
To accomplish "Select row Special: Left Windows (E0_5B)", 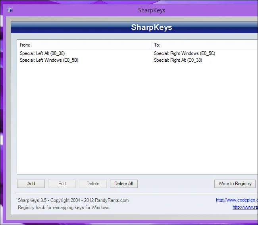I will pyautogui.click(x=137, y=60).
